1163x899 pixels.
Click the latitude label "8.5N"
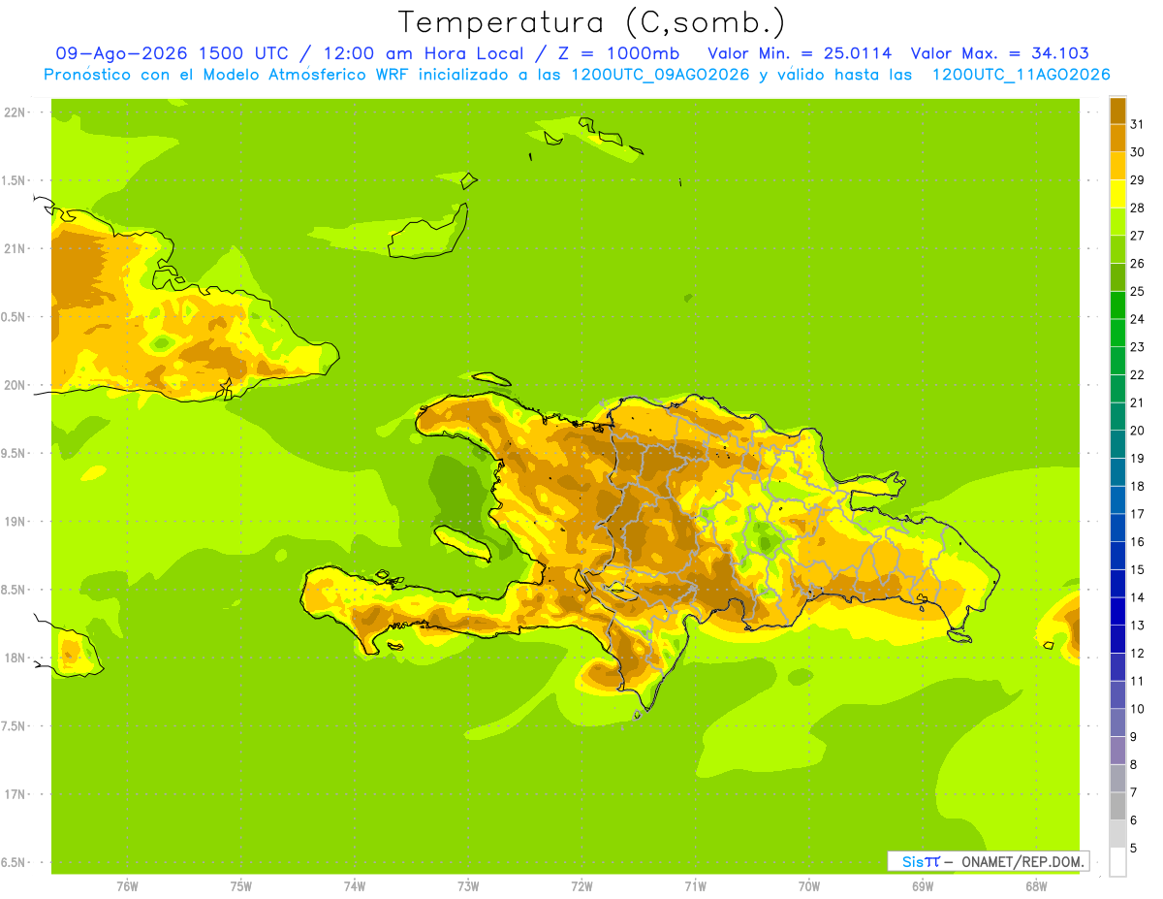(x=15, y=590)
